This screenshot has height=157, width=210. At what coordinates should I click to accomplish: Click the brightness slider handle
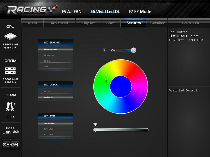(95, 130)
